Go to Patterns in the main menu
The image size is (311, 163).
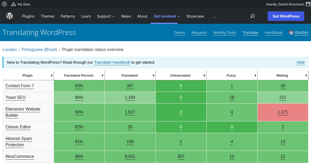68,16
